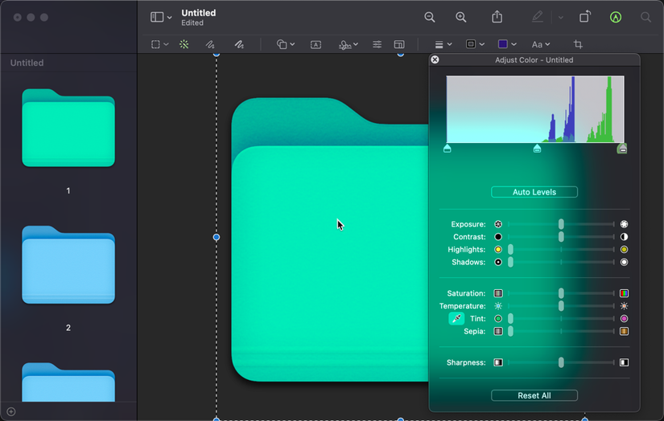Open the text style Aa dropdown
The image size is (664, 421).
click(540, 44)
